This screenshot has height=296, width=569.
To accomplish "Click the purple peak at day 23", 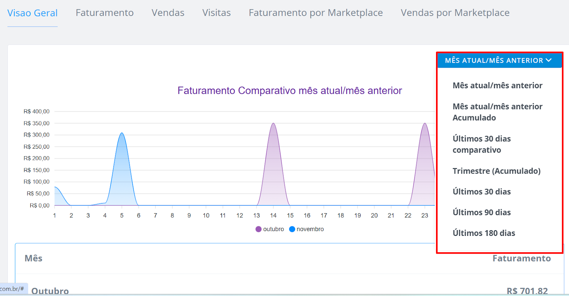I will click(425, 123).
